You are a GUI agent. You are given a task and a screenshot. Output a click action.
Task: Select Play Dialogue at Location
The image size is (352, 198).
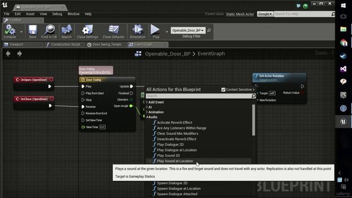click(177, 150)
